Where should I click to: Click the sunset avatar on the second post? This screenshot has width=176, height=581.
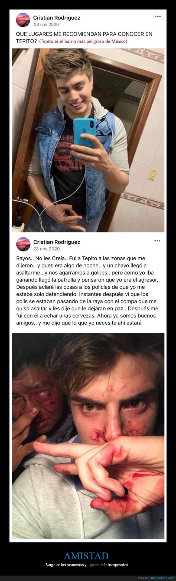[x=23, y=244]
